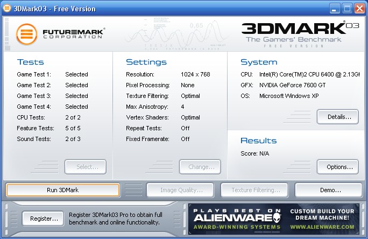Click the Vertex Shaders 'Optimal' value
The image size is (368, 239).
tap(190, 117)
